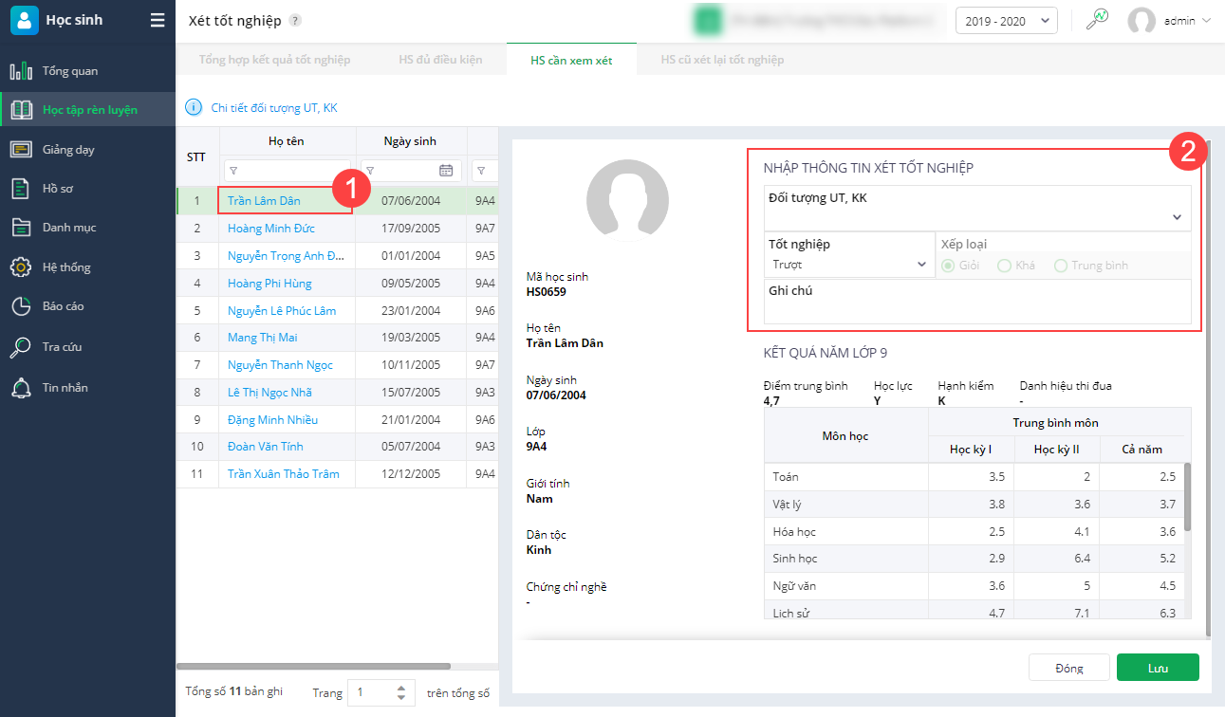
Task: Open Tin nhắn bell notifications icon
Action: [x=21, y=387]
